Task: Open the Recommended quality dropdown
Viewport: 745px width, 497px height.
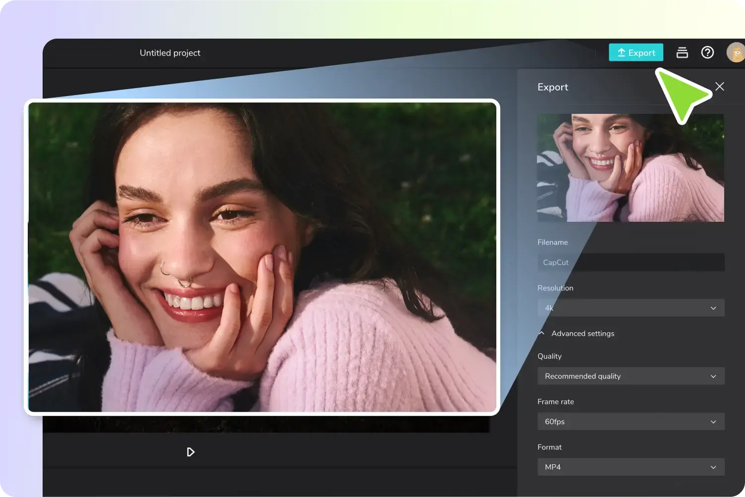Action: 631,376
